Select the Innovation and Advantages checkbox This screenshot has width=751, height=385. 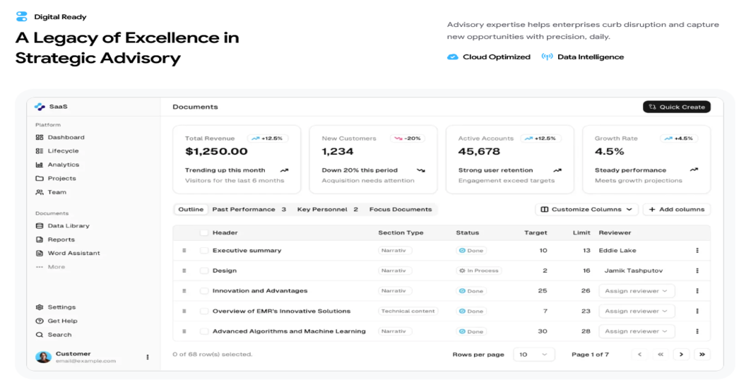click(204, 290)
